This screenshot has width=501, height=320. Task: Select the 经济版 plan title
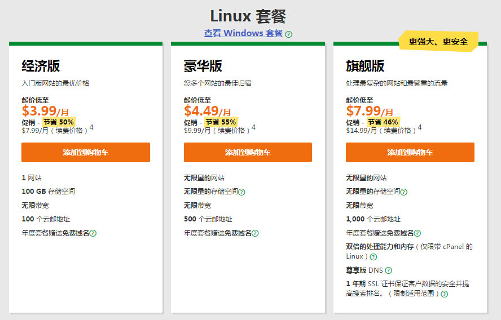click(41, 66)
